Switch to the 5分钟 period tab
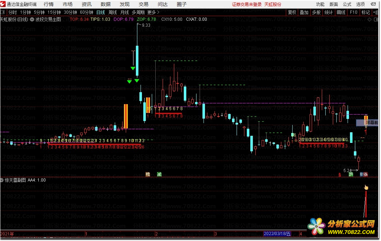Screen dimensions: 381x241 click(x=39, y=12)
